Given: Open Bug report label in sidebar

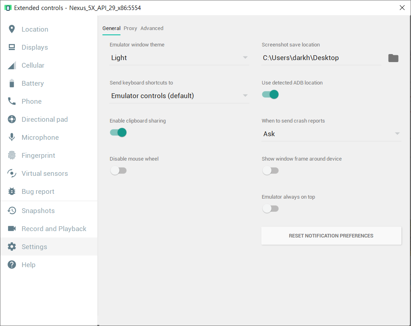Looking at the screenshot, I should (38, 192).
